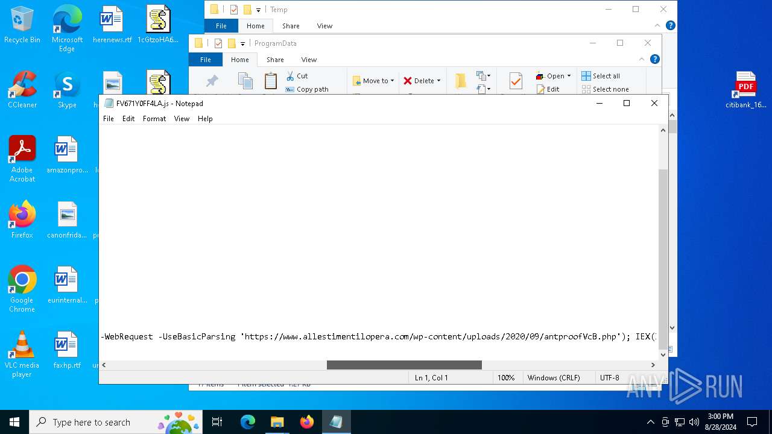Open File Explorer from the taskbar

point(277,422)
